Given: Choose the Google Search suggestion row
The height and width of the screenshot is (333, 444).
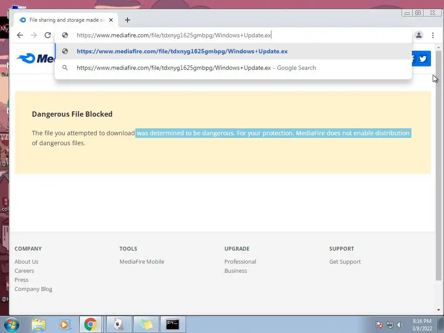Looking at the screenshot, I should pos(233,68).
